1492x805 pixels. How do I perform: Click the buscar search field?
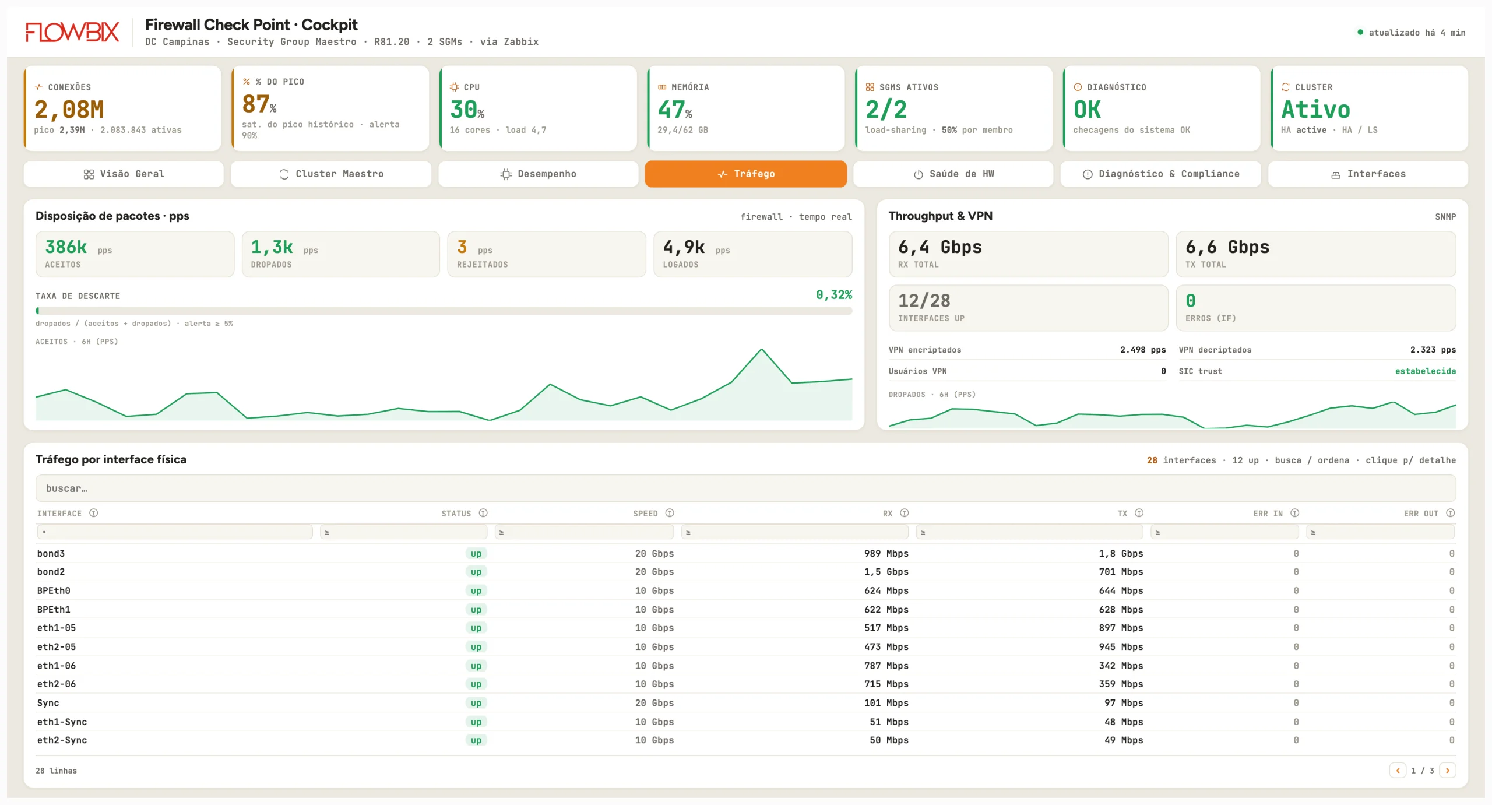[x=746, y=488]
